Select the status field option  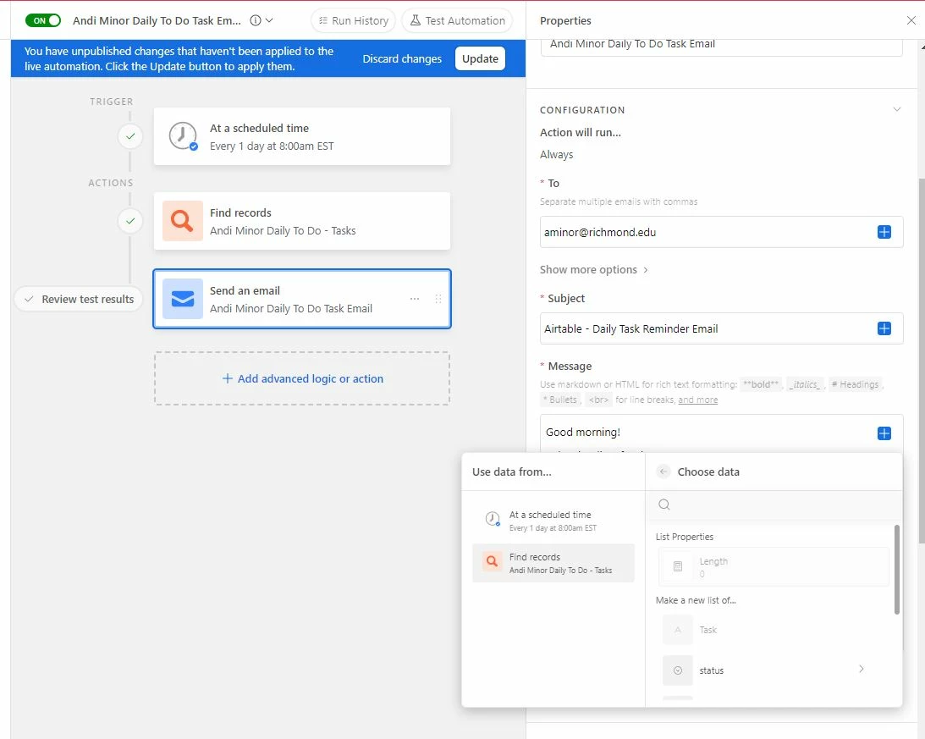pyautogui.click(x=774, y=670)
